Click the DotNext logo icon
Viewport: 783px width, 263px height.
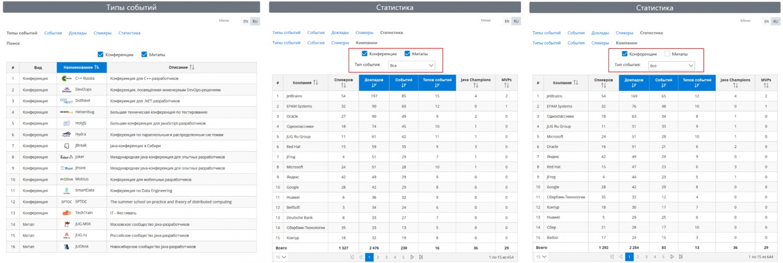click(x=67, y=101)
